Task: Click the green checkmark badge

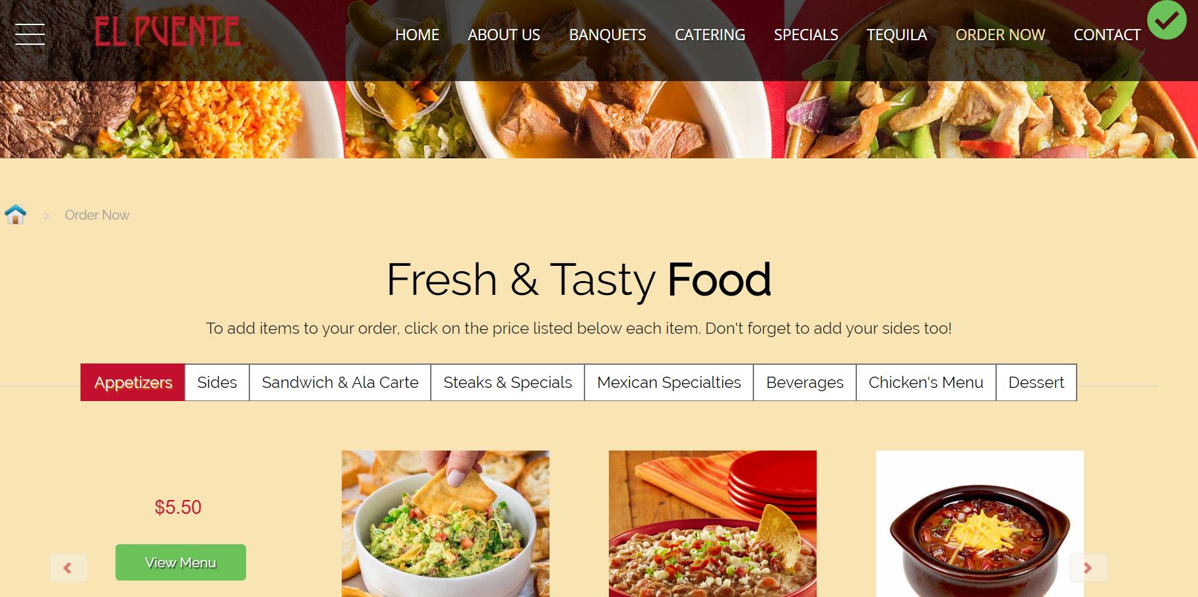Action: click(x=1166, y=20)
